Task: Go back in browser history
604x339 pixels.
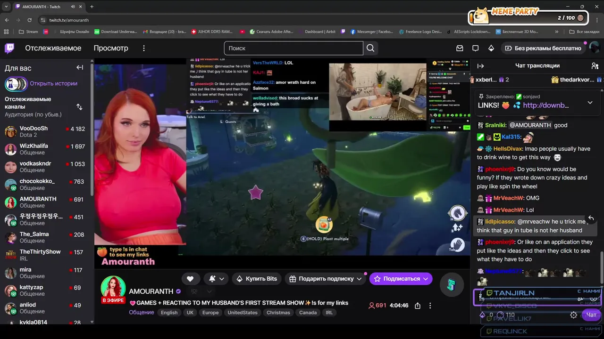Action: (7, 20)
